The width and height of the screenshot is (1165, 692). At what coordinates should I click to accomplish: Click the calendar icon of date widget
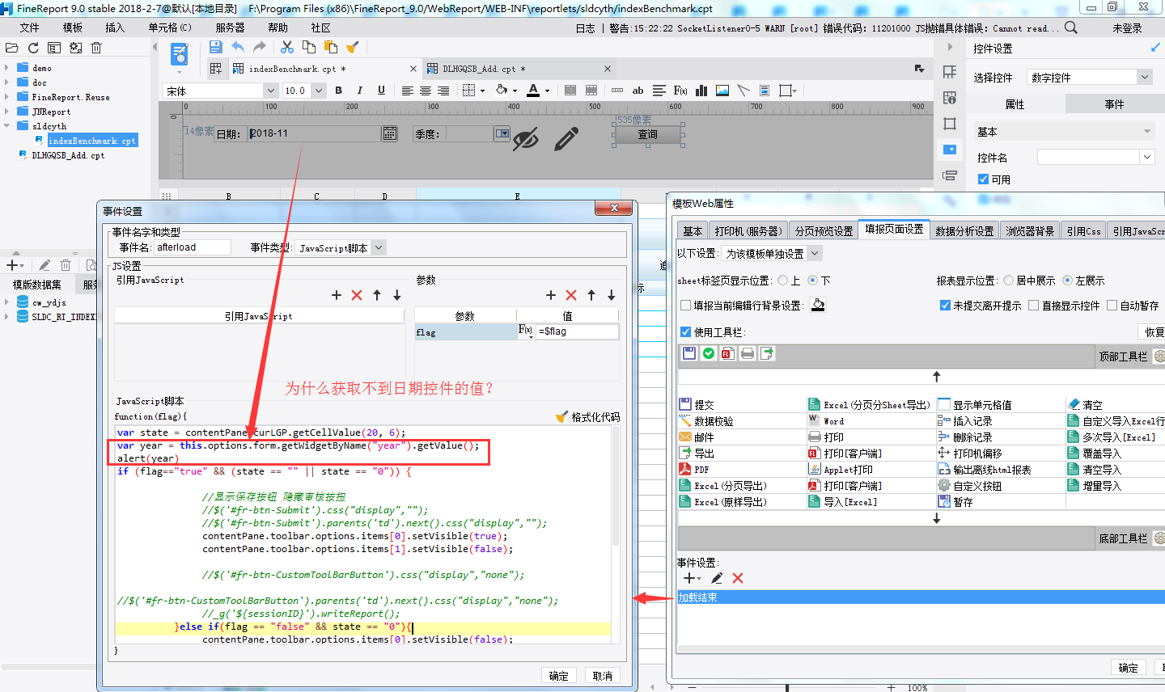[390, 133]
